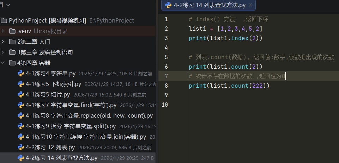This screenshot has width=339, height=163.
Task: Open file 4-1练习4 字符串.py
Action: coord(50,74)
